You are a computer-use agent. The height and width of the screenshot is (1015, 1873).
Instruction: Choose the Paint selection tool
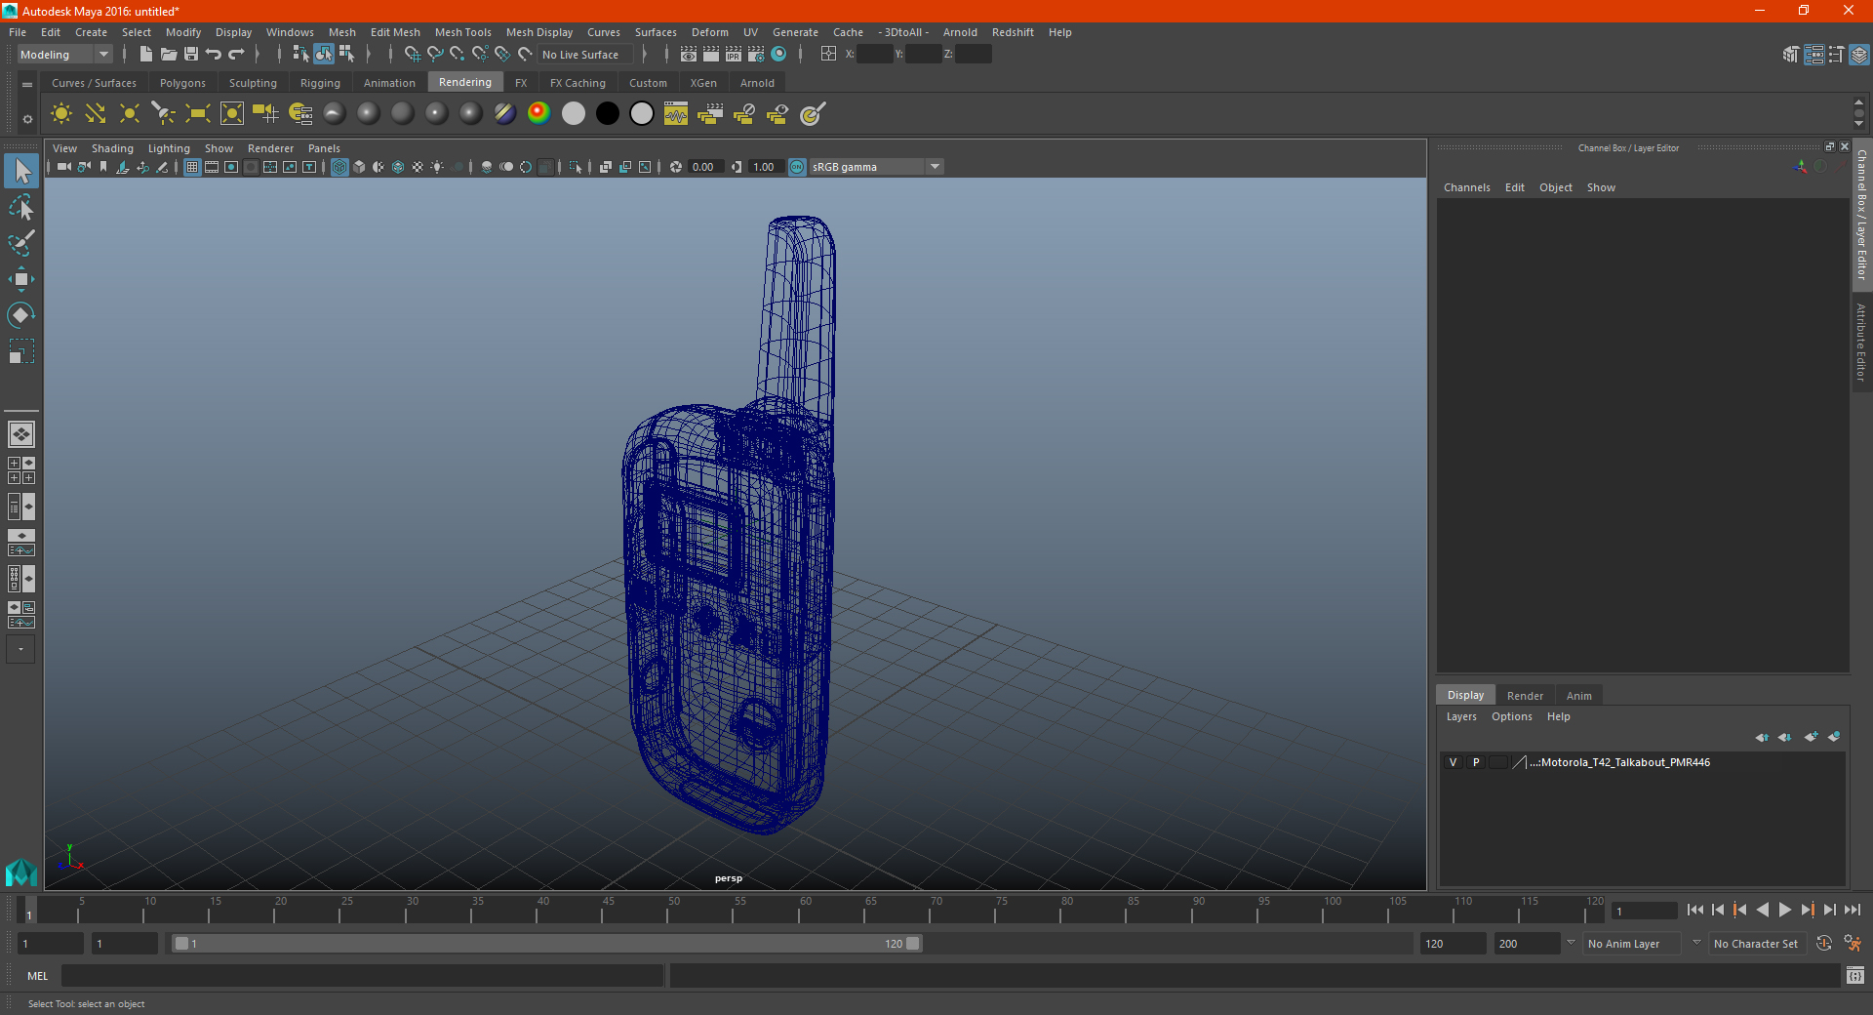[x=21, y=243]
